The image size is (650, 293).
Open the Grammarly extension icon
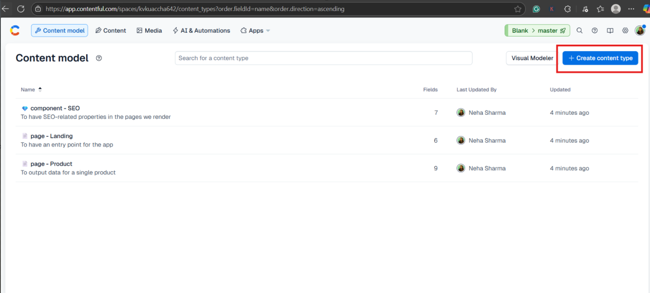(536, 9)
